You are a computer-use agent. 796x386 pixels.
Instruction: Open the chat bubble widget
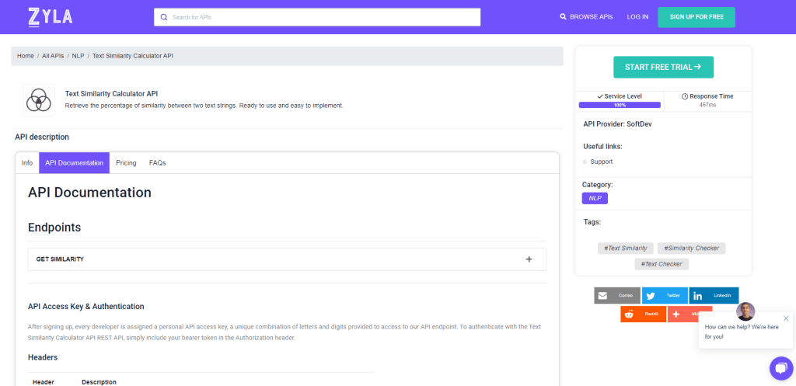pos(780,368)
